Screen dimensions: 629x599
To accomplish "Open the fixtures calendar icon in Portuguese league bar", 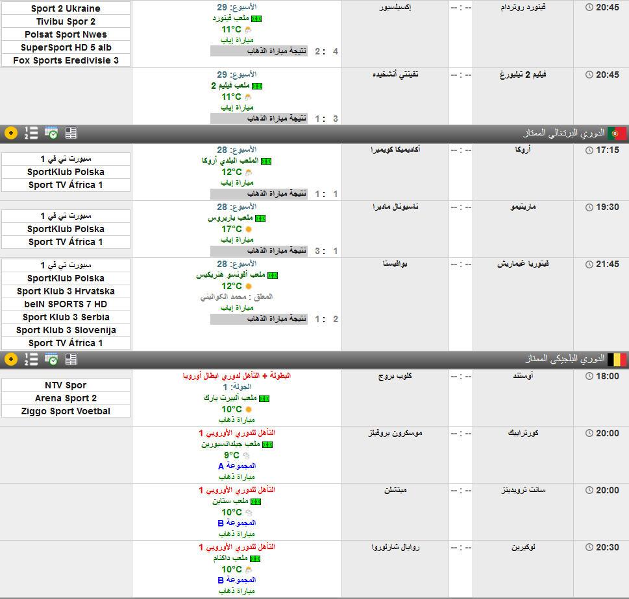I will tap(51, 134).
